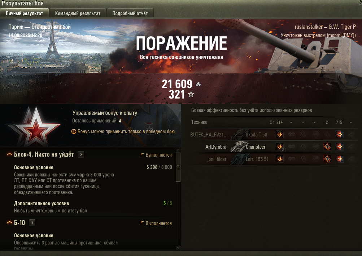The width and height of the screenshot is (362, 256).
Task: Switch to Командный результат tab
Action: (x=78, y=13)
